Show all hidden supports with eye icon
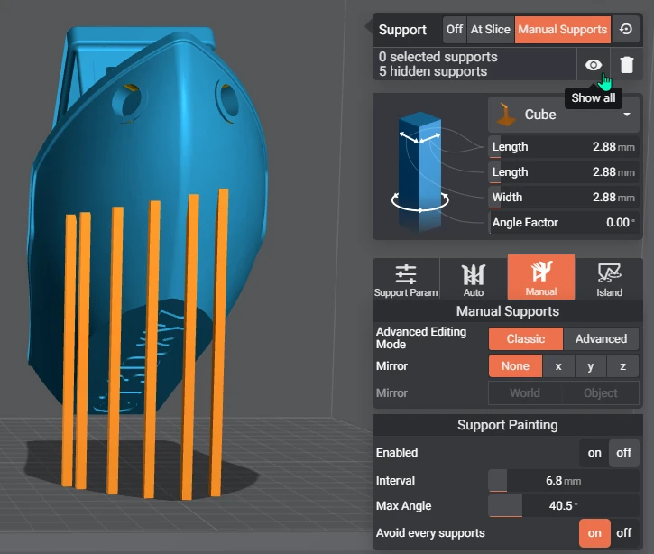Viewport: 654px width, 554px height. (593, 65)
